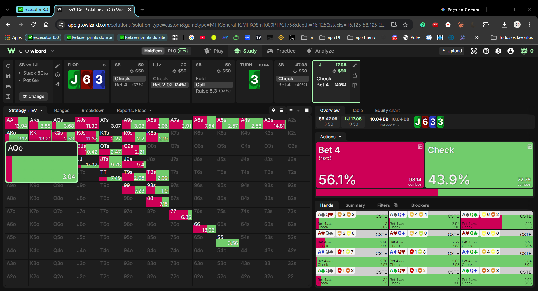Open the Strategy + EV dropdown
The height and width of the screenshot is (291, 538).
[x=26, y=111]
